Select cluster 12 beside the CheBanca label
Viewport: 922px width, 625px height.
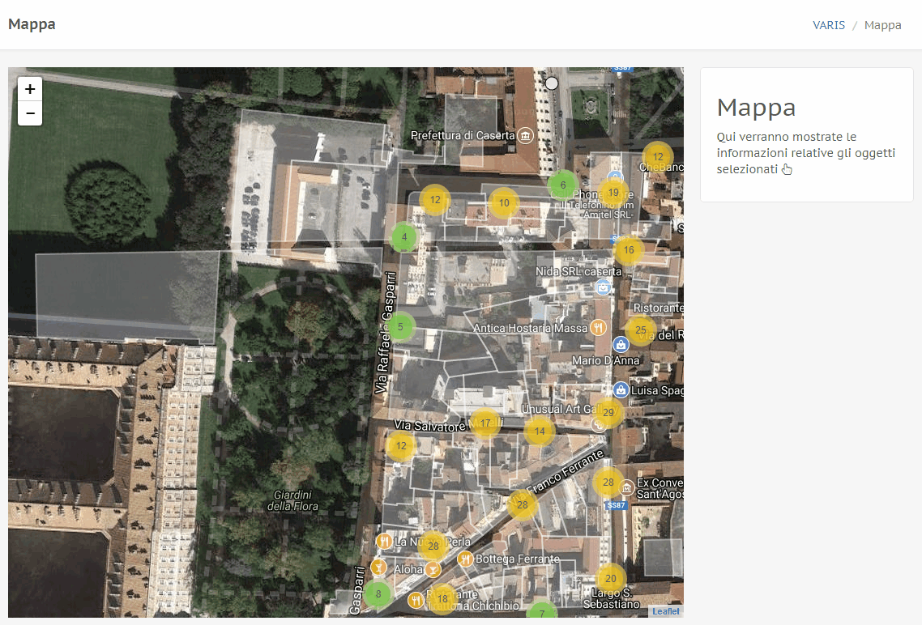[657, 157]
